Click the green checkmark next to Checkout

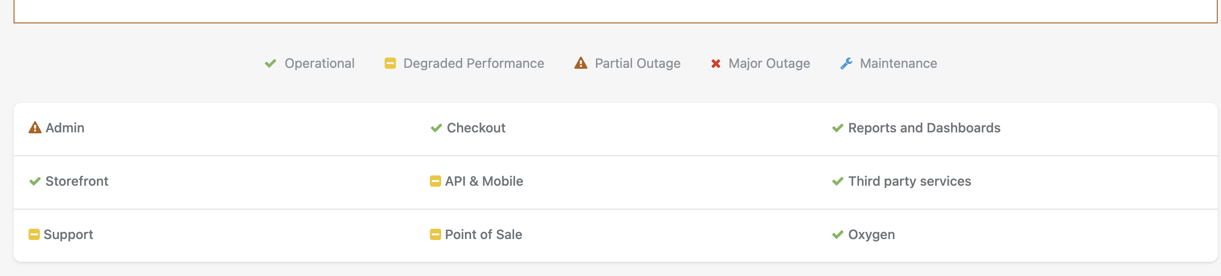point(436,128)
